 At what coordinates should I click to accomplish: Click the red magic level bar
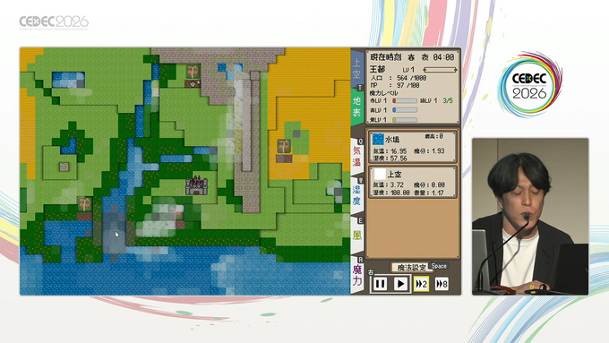click(x=404, y=101)
